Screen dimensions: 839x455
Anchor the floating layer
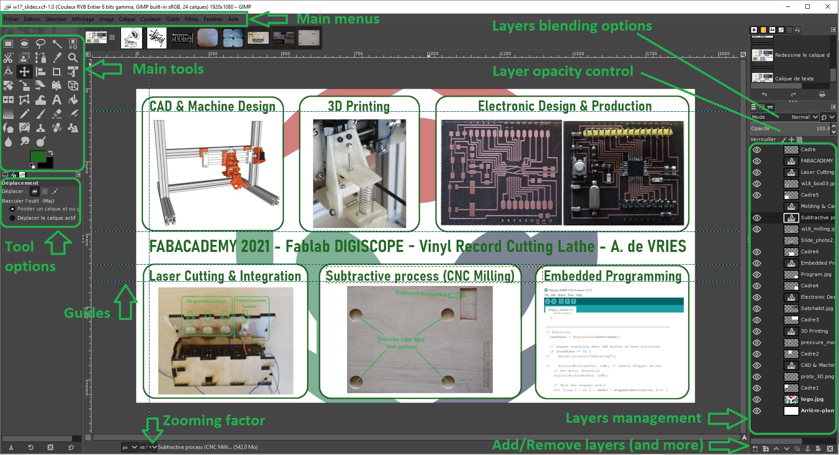pyautogui.click(x=808, y=448)
